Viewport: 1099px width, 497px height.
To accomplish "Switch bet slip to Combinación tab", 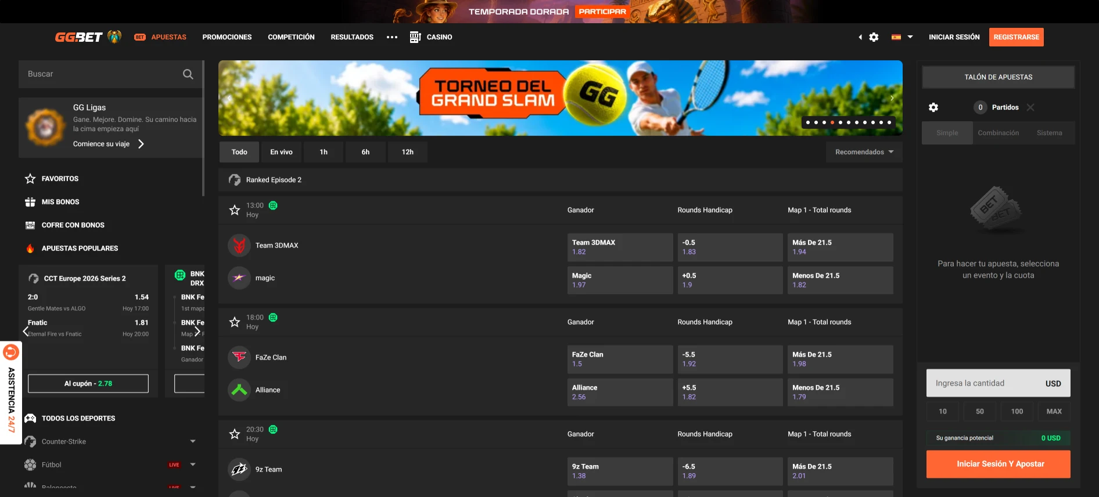I will 999,133.
